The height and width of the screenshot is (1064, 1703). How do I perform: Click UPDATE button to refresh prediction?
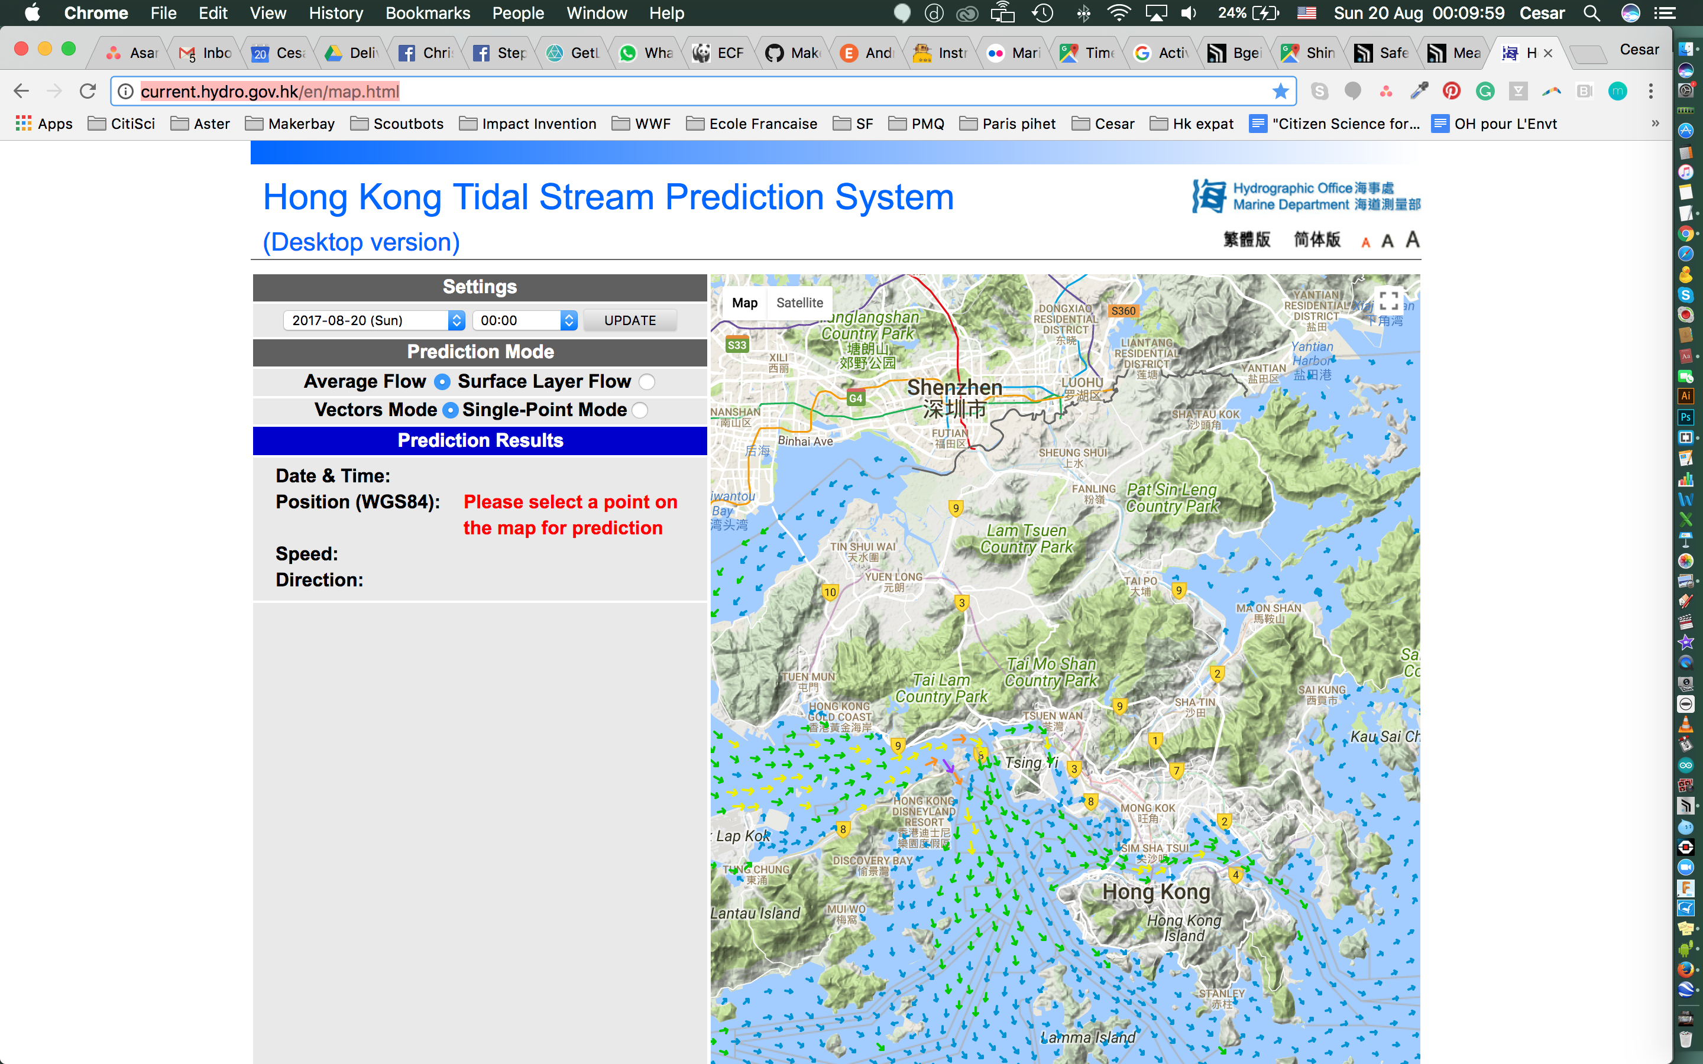tap(629, 320)
